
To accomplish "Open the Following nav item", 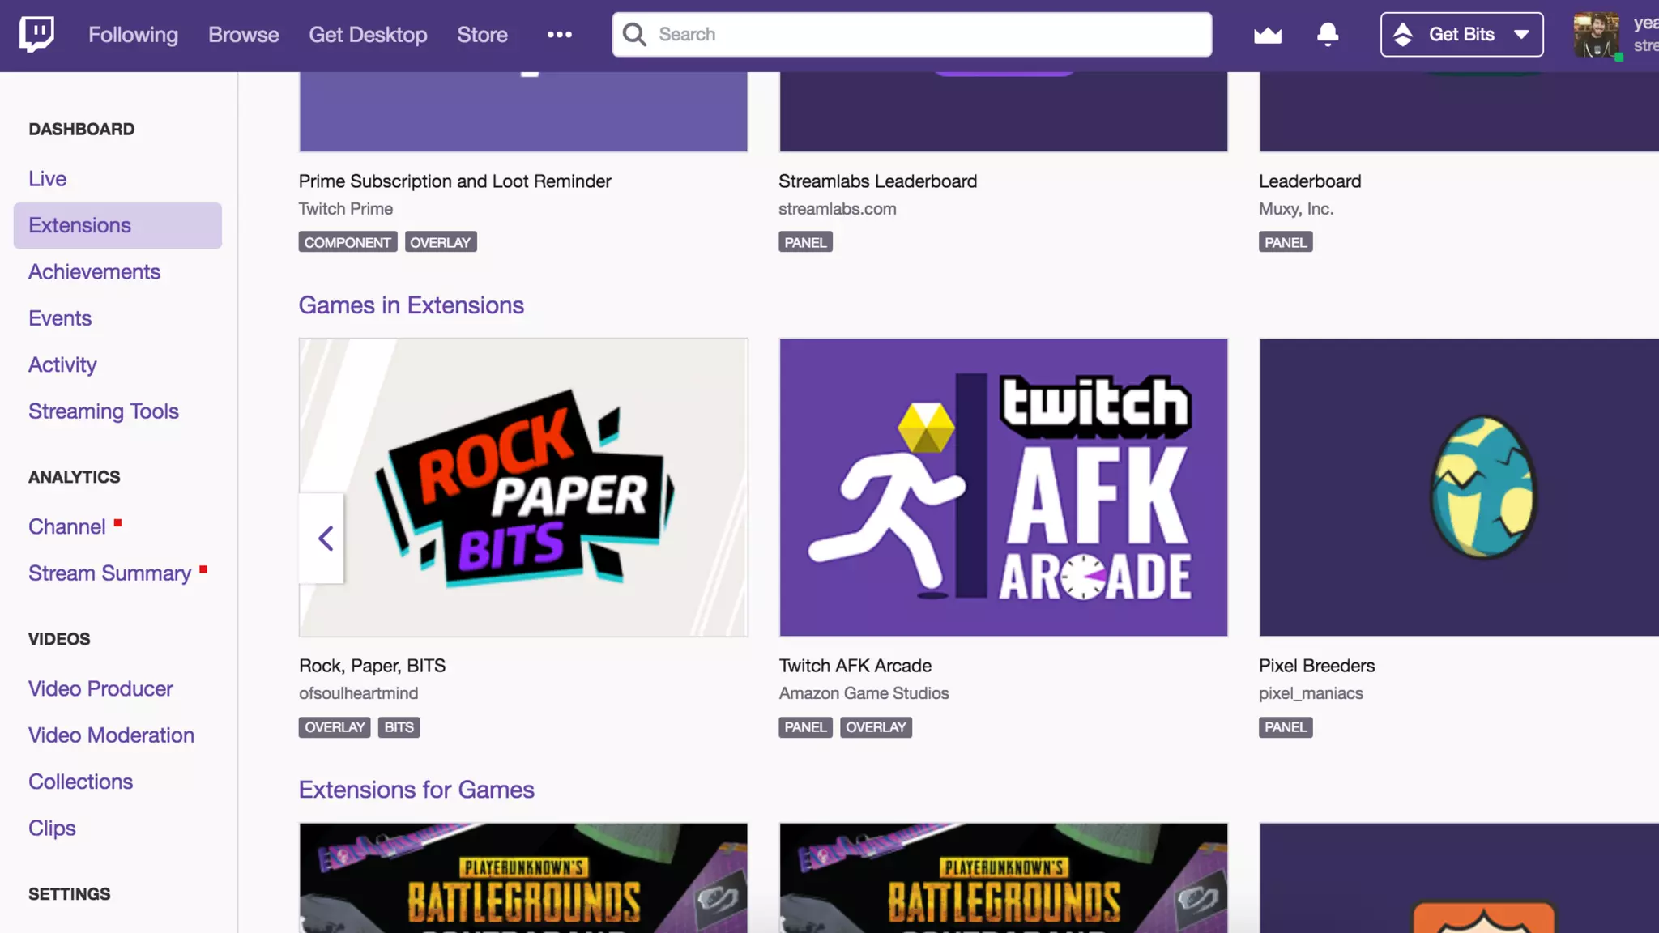I will pyautogui.click(x=133, y=34).
